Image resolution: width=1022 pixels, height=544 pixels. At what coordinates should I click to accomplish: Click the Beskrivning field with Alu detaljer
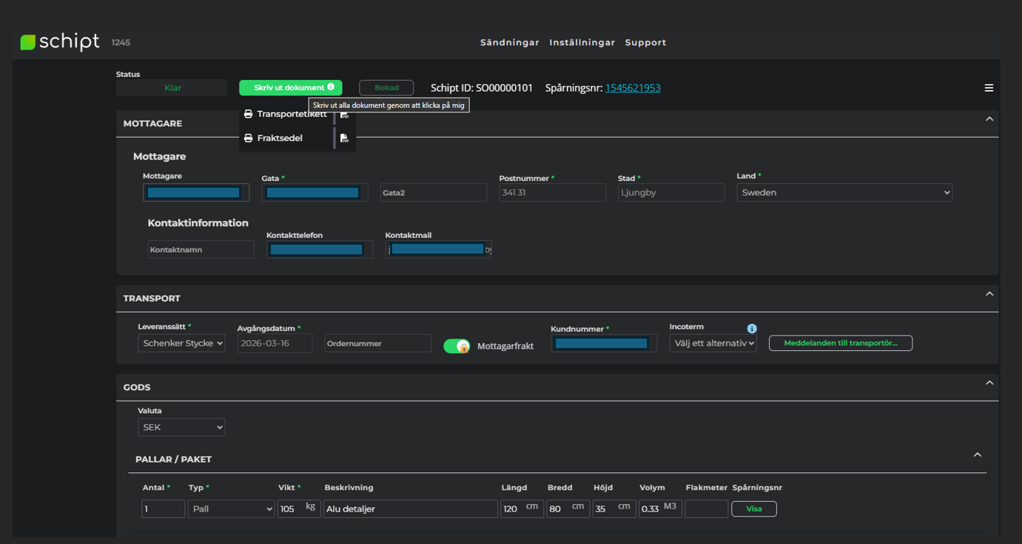410,509
